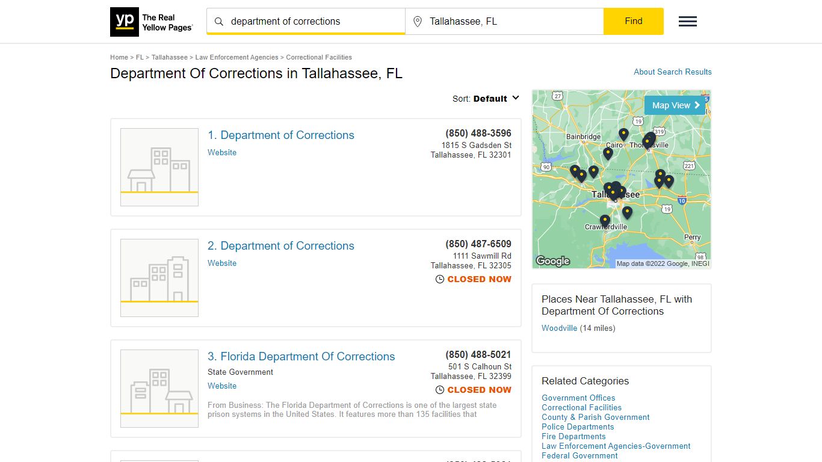Click the search magnifier icon
The height and width of the screenshot is (462, 822).
click(219, 22)
